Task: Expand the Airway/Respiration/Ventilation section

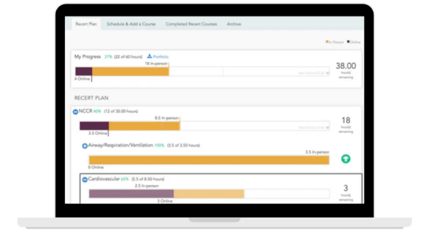Action: [x=85, y=146]
